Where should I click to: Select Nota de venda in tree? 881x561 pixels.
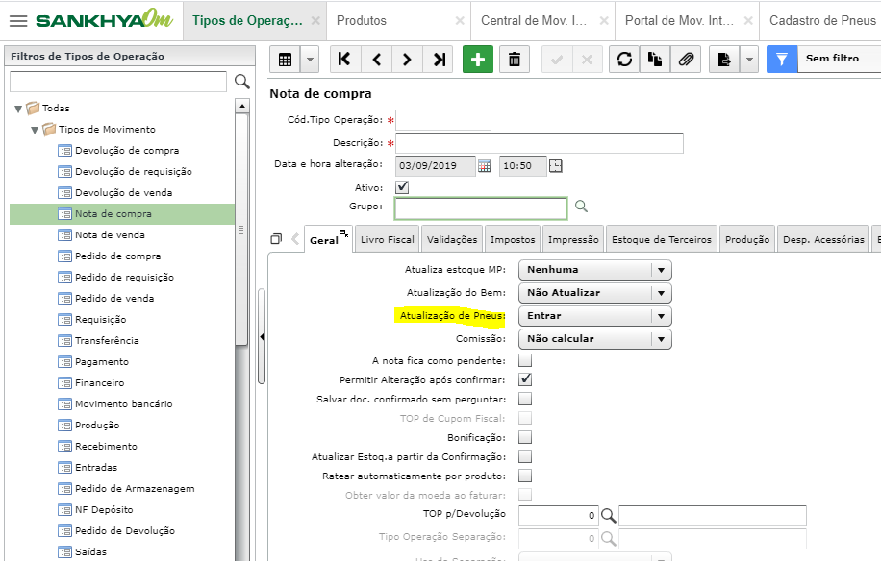(110, 235)
